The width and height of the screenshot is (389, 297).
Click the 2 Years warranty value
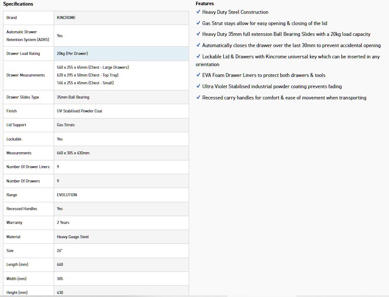tap(63, 223)
